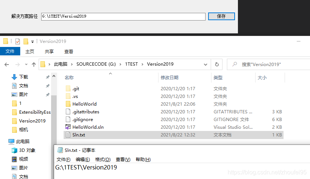Image resolution: width=310 pixels, height=179 pixels.
Task: Open 3D 对象 in navigation pane
Action: point(27,150)
